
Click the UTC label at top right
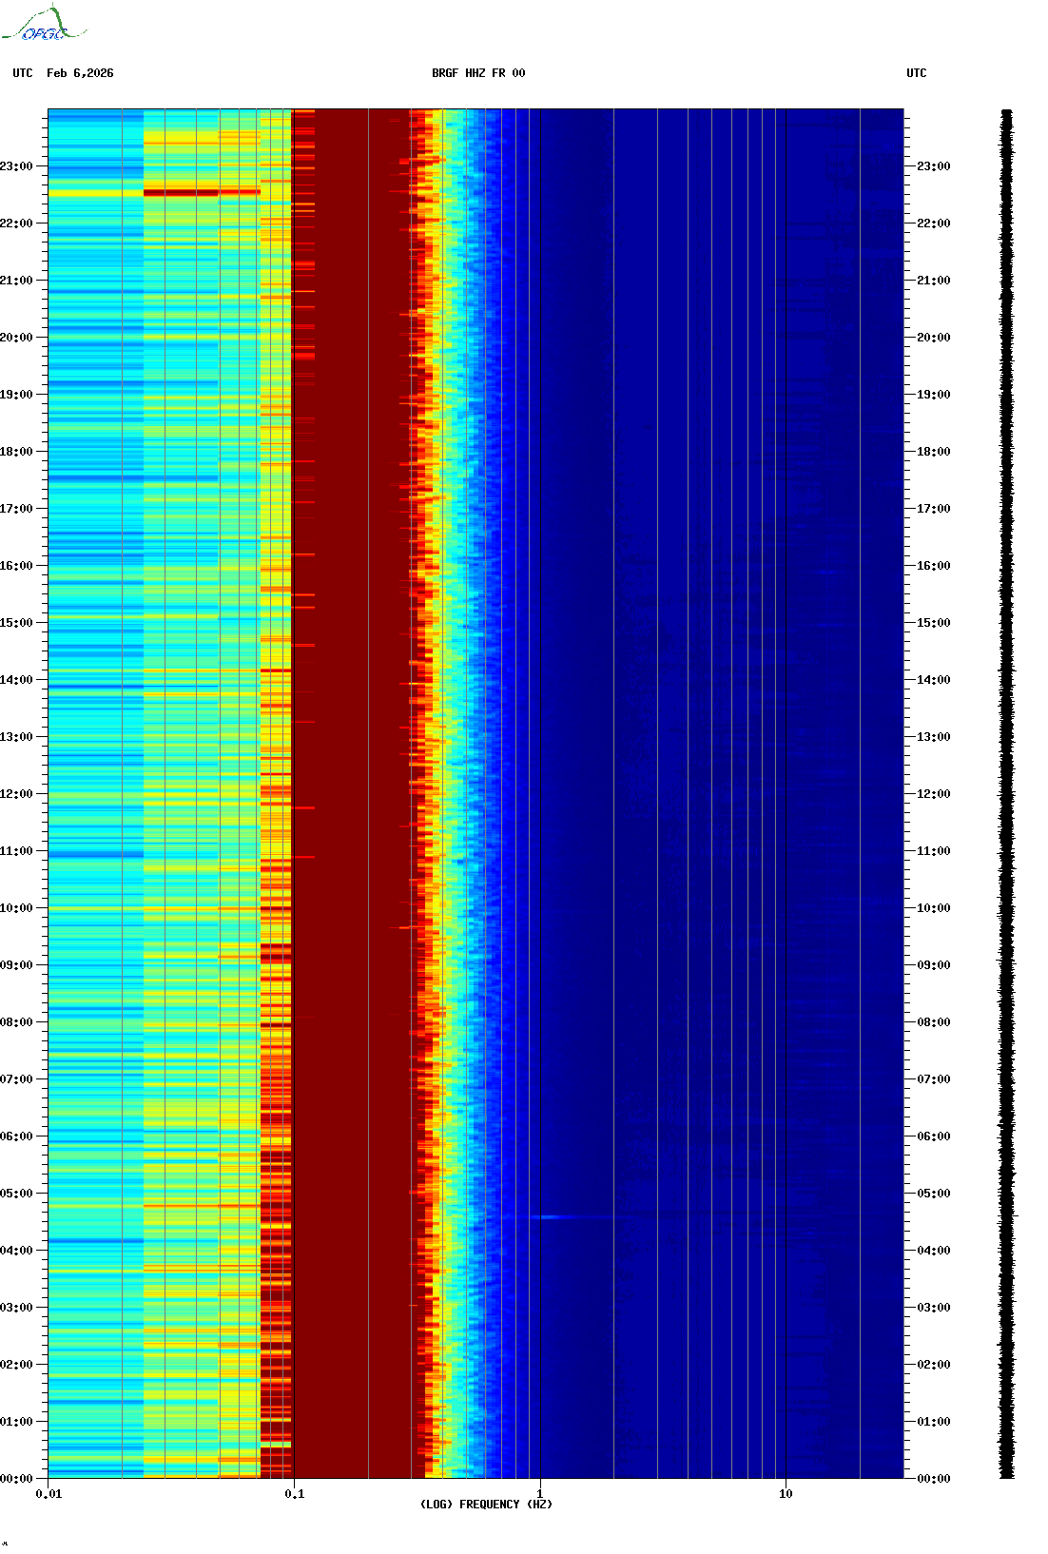916,73
